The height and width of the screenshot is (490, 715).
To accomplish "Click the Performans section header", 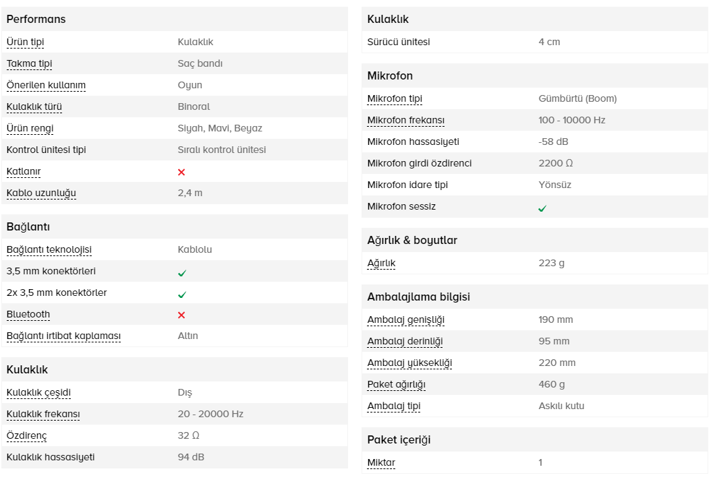I will click(x=36, y=19).
